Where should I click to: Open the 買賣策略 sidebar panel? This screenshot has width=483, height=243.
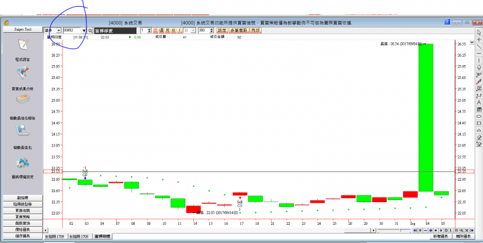coord(23,217)
